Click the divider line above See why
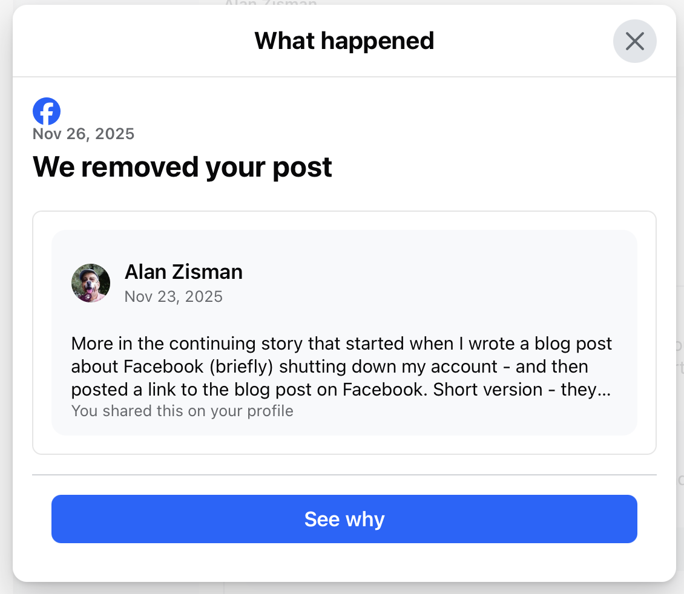The width and height of the screenshot is (684, 594). pyautogui.click(x=344, y=475)
